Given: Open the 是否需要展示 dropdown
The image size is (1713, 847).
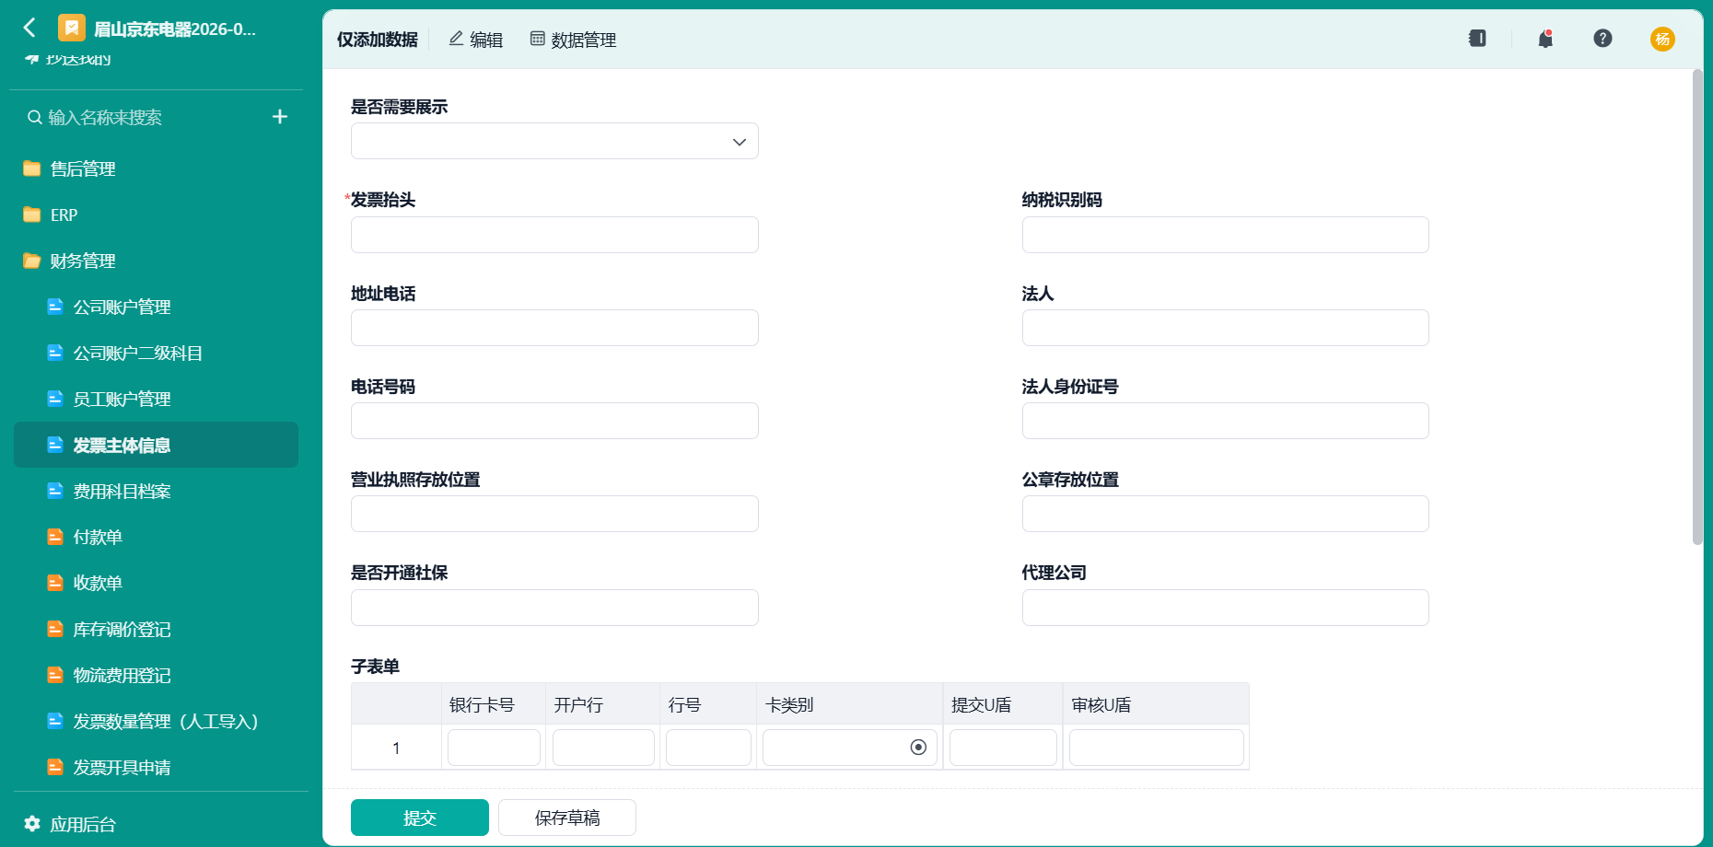Looking at the screenshot, I should [554, 142].
